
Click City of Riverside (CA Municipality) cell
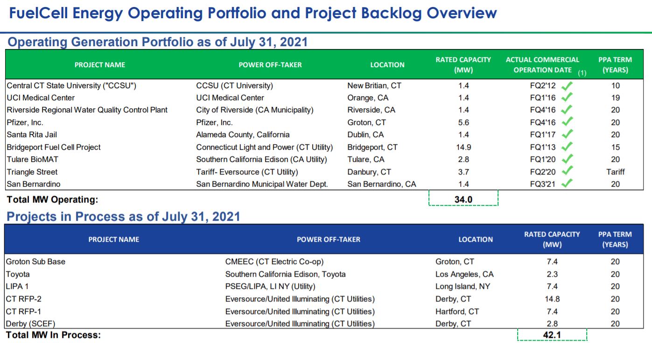[x=255, y=110]
